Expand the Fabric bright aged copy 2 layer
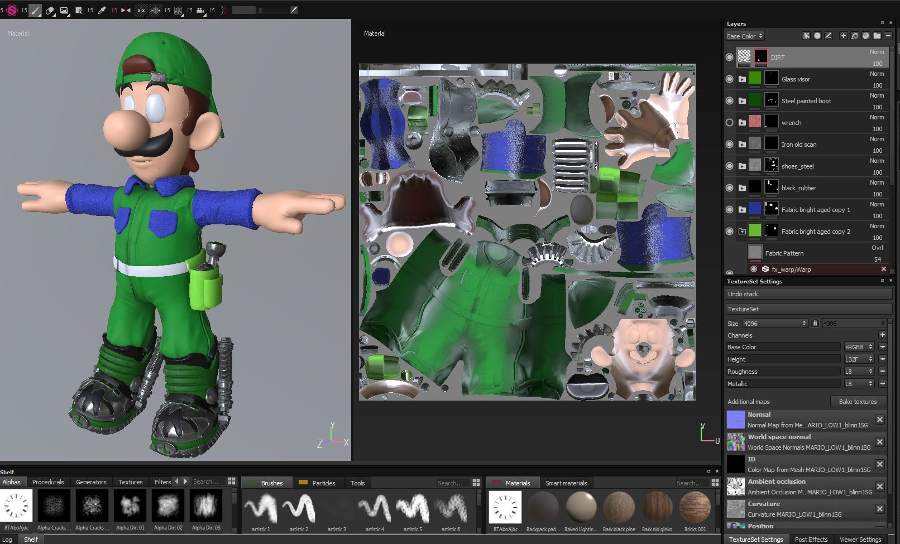Viewport: 900px width, 544px height. coord(741,231)
